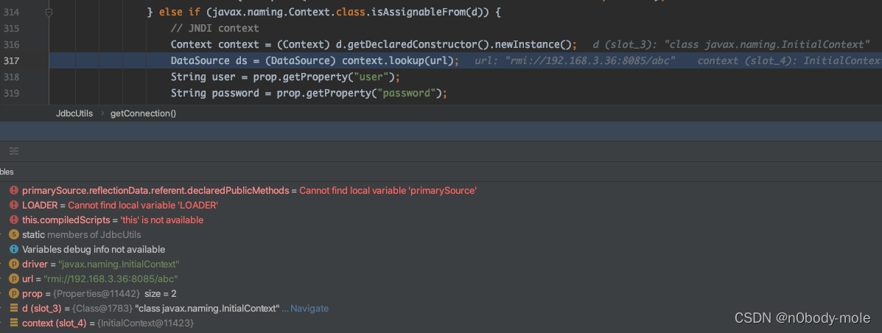This screenshot has height=333, width=882.
Task: Click error icon beside this.compiledScripts watch
Action: tap(14, 220)
